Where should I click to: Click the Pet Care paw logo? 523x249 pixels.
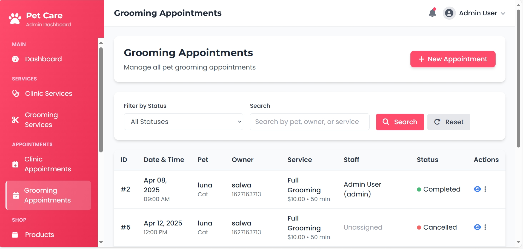pyautogui.click(x=15, y=19)
